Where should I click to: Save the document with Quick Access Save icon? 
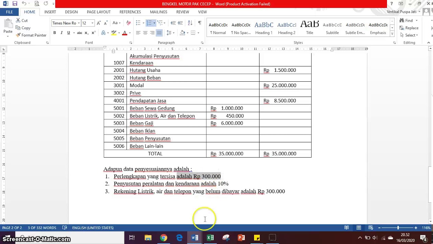15,4
